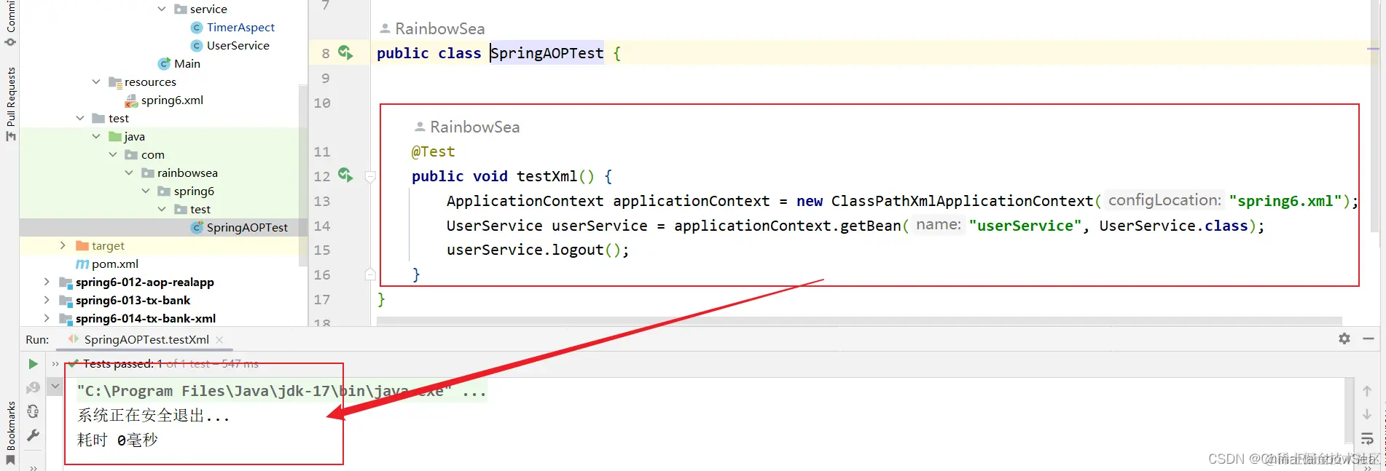Expand the target folder
Image resolution: width=1386 pixels, height=471 pixels.
[63, 245]
